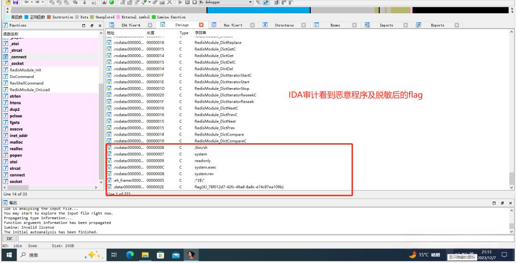This screenshot has height=263, width=516.
Task: Start process with the play button
Action: click(181, 2)
